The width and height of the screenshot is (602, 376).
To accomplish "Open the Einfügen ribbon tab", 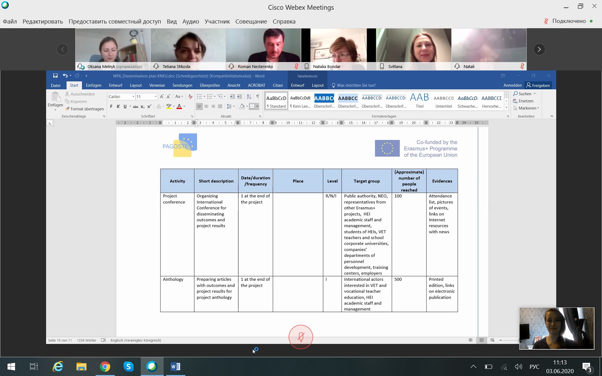I will tap(93, 85).
